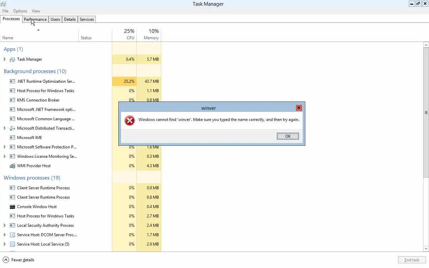Click the Task Manager app row icon

coord(12,59)
